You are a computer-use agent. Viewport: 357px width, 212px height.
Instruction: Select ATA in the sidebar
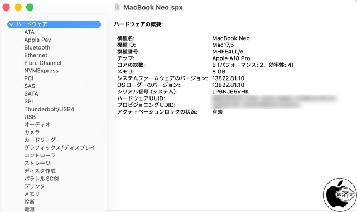point(30,32)
